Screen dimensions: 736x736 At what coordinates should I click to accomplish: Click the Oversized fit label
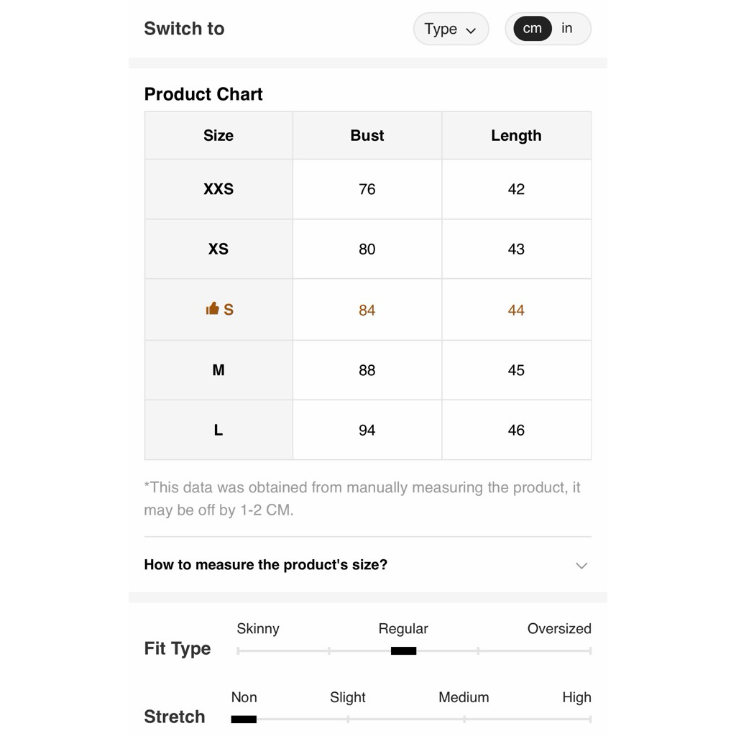(x=559, y=628)
